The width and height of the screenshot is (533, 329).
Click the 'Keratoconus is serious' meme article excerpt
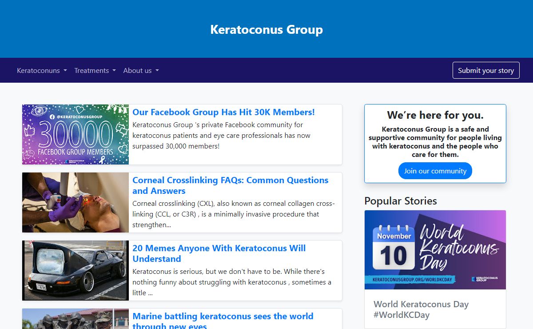point(232,282)
